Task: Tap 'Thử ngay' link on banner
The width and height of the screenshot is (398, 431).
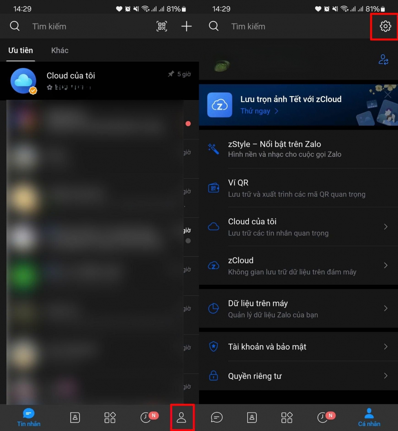Action: click(259, 111)
